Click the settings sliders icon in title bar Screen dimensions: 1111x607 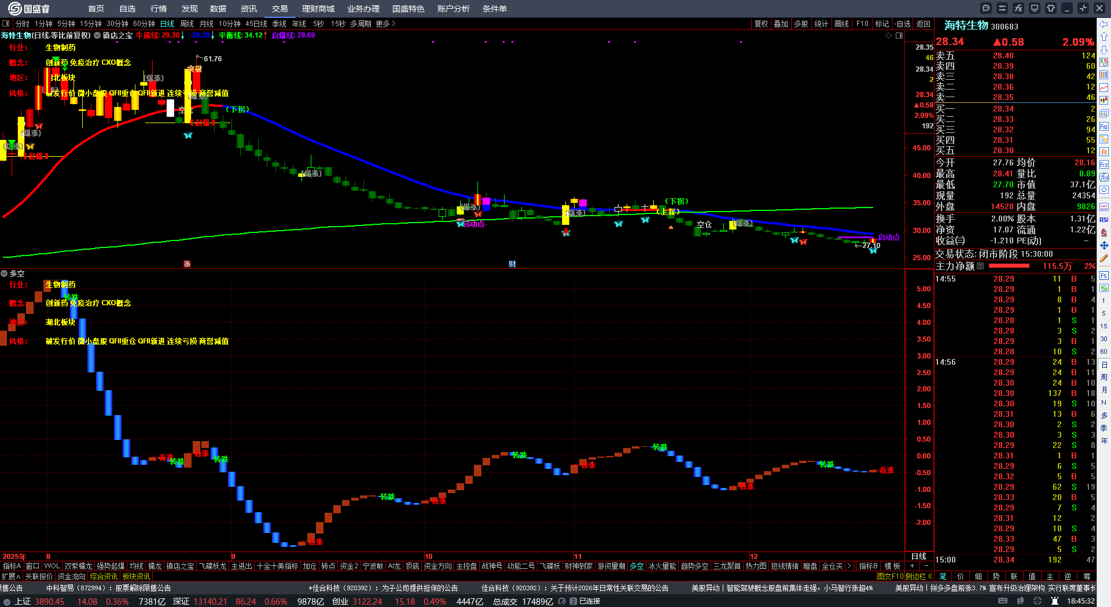point(1002,8)
